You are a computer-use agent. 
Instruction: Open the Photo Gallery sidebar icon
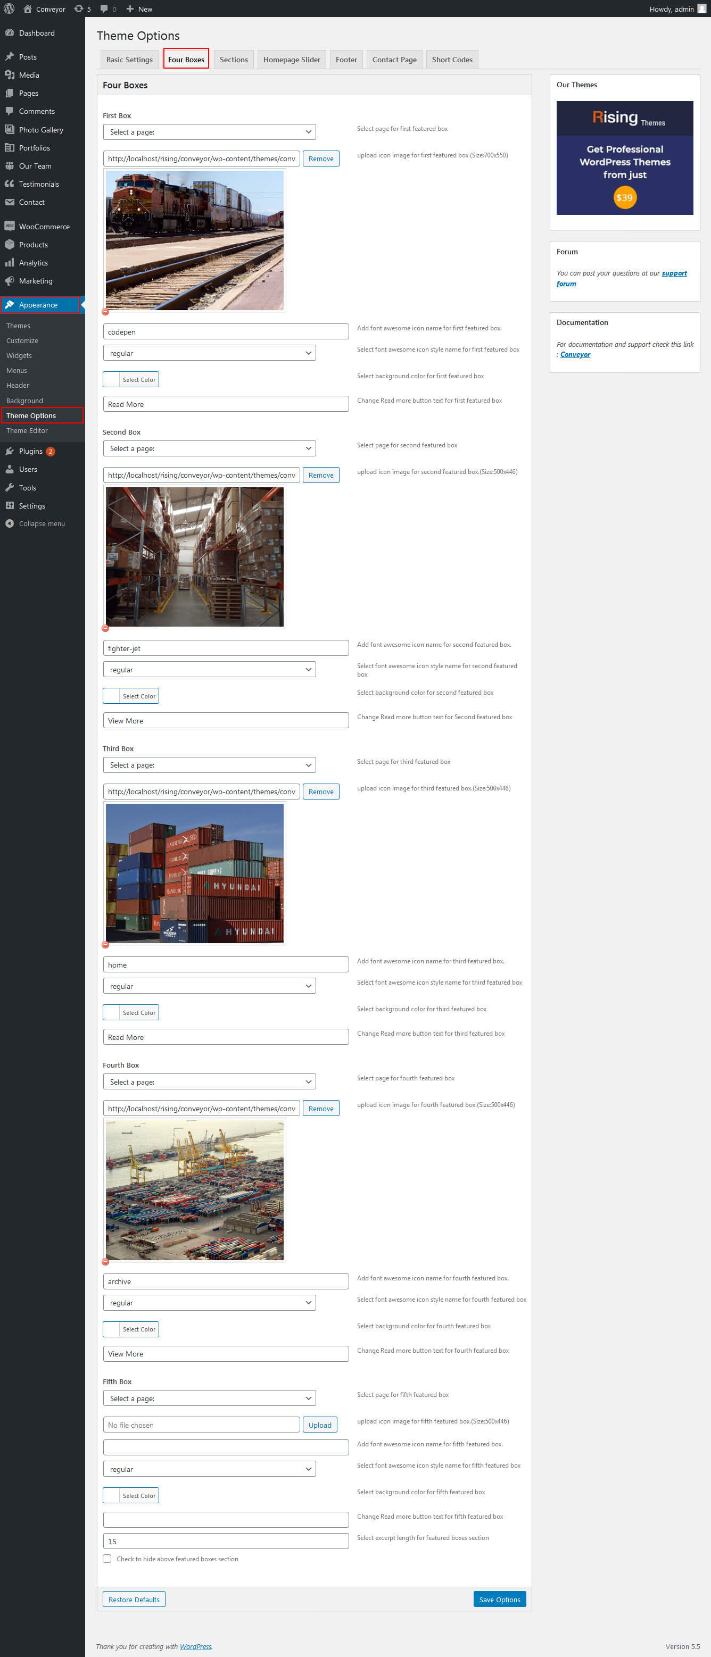[10, 129]
